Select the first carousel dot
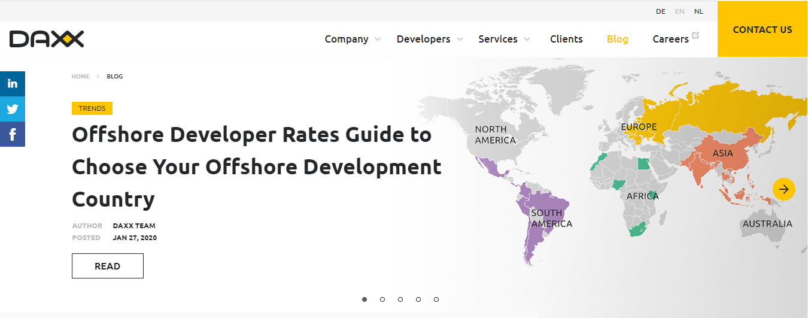 tap(364, 299)
